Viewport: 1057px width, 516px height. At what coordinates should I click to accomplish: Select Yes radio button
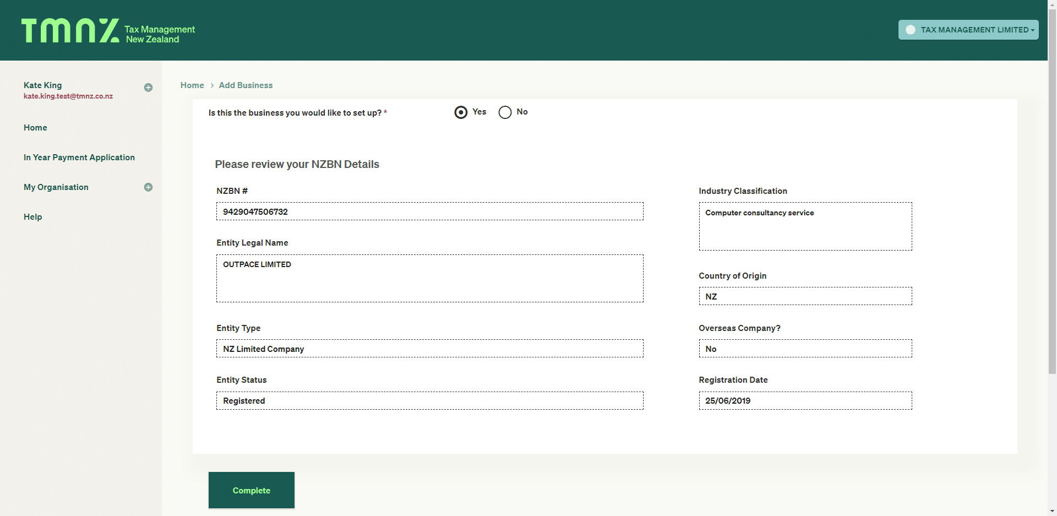461,112
